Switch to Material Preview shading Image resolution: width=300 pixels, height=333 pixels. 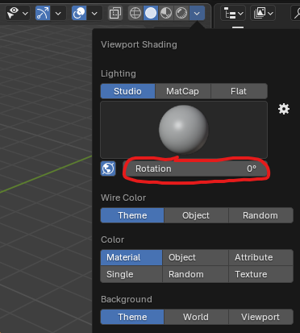166,13
